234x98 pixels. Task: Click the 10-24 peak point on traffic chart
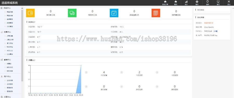[81, 65]
